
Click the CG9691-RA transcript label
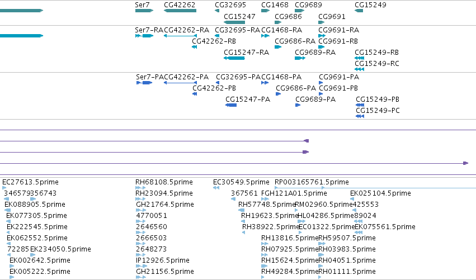pos(339,30)
